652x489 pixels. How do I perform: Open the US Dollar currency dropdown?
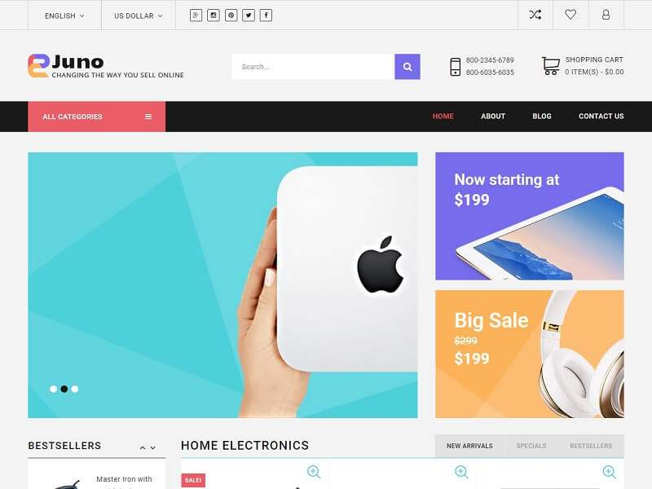[x=139, y=15]
